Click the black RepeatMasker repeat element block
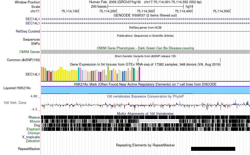 point(213,149)
